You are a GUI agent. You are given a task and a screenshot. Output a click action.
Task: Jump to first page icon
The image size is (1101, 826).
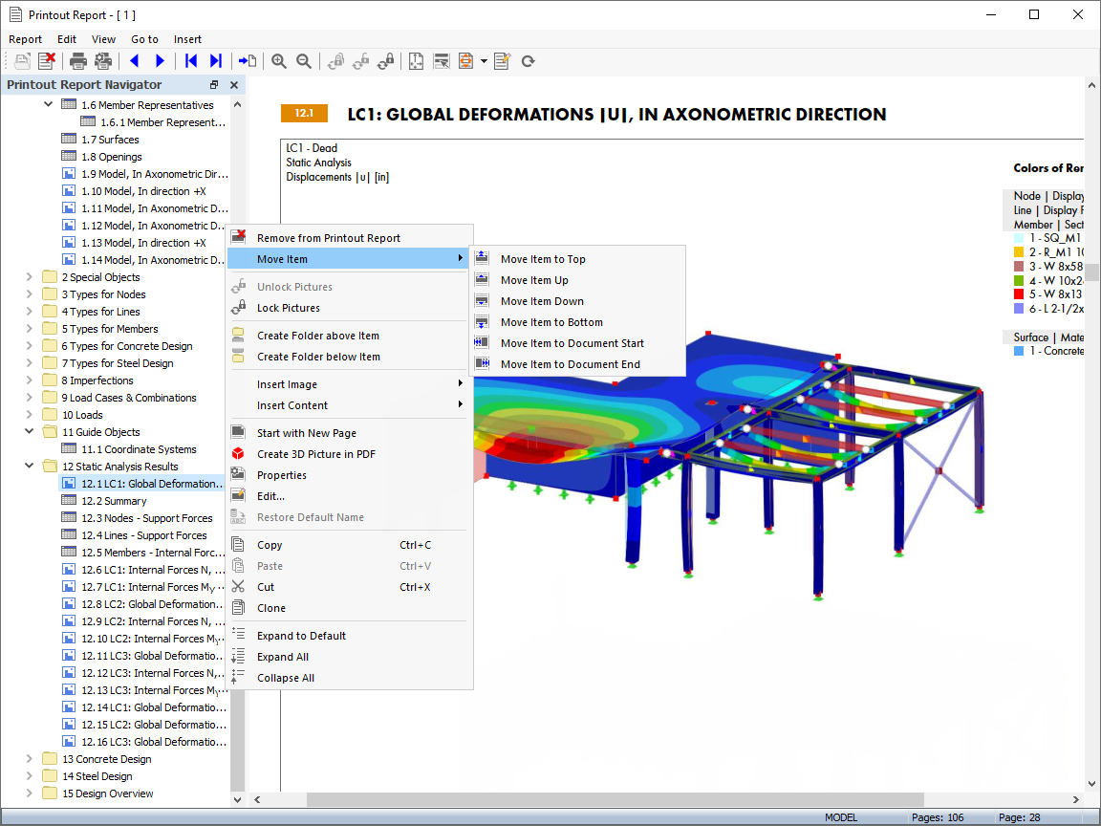click(190, 61)
